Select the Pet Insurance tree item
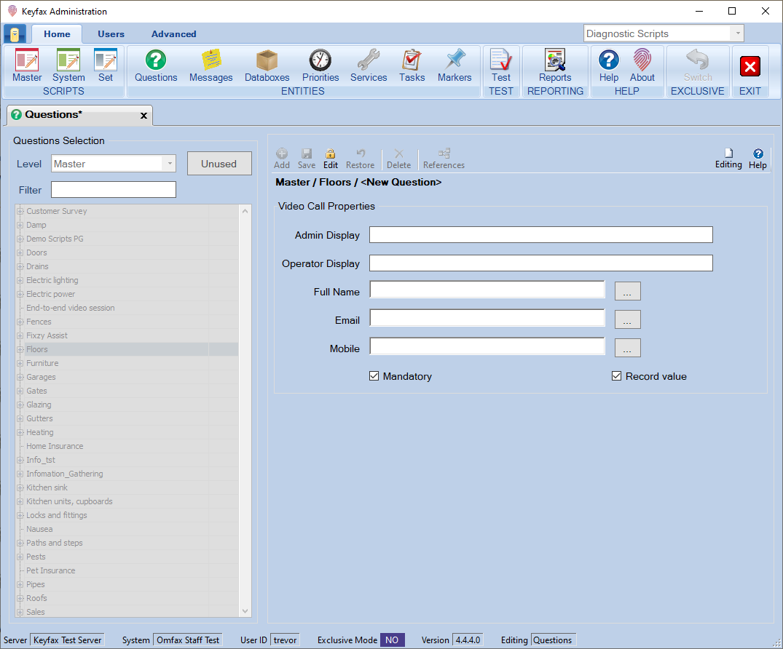Viewport: 783px width, 649px height. point(51,570)
